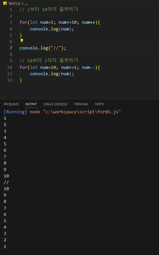Click console.log(num) on line 11
Image resolution: width=159 pixels, height=255 pixels.
click(x=52, y=74)
